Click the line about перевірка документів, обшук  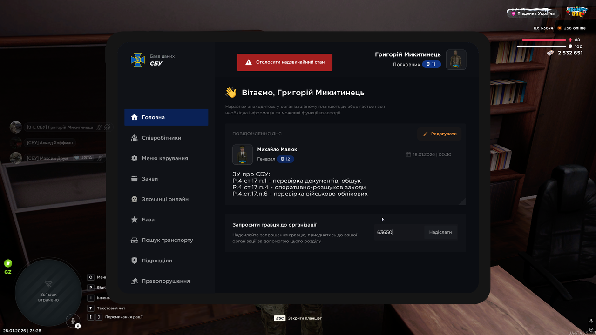[297, 181]
